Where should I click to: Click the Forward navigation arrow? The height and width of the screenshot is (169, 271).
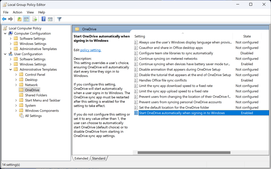[x=10, y=19]
